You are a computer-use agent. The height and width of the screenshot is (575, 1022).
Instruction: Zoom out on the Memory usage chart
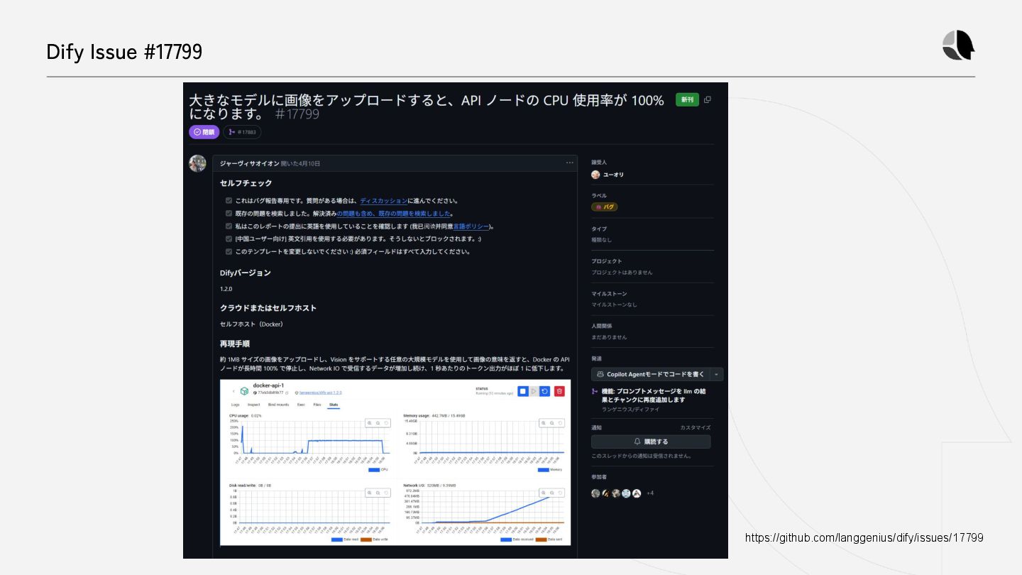click(551, 423)
